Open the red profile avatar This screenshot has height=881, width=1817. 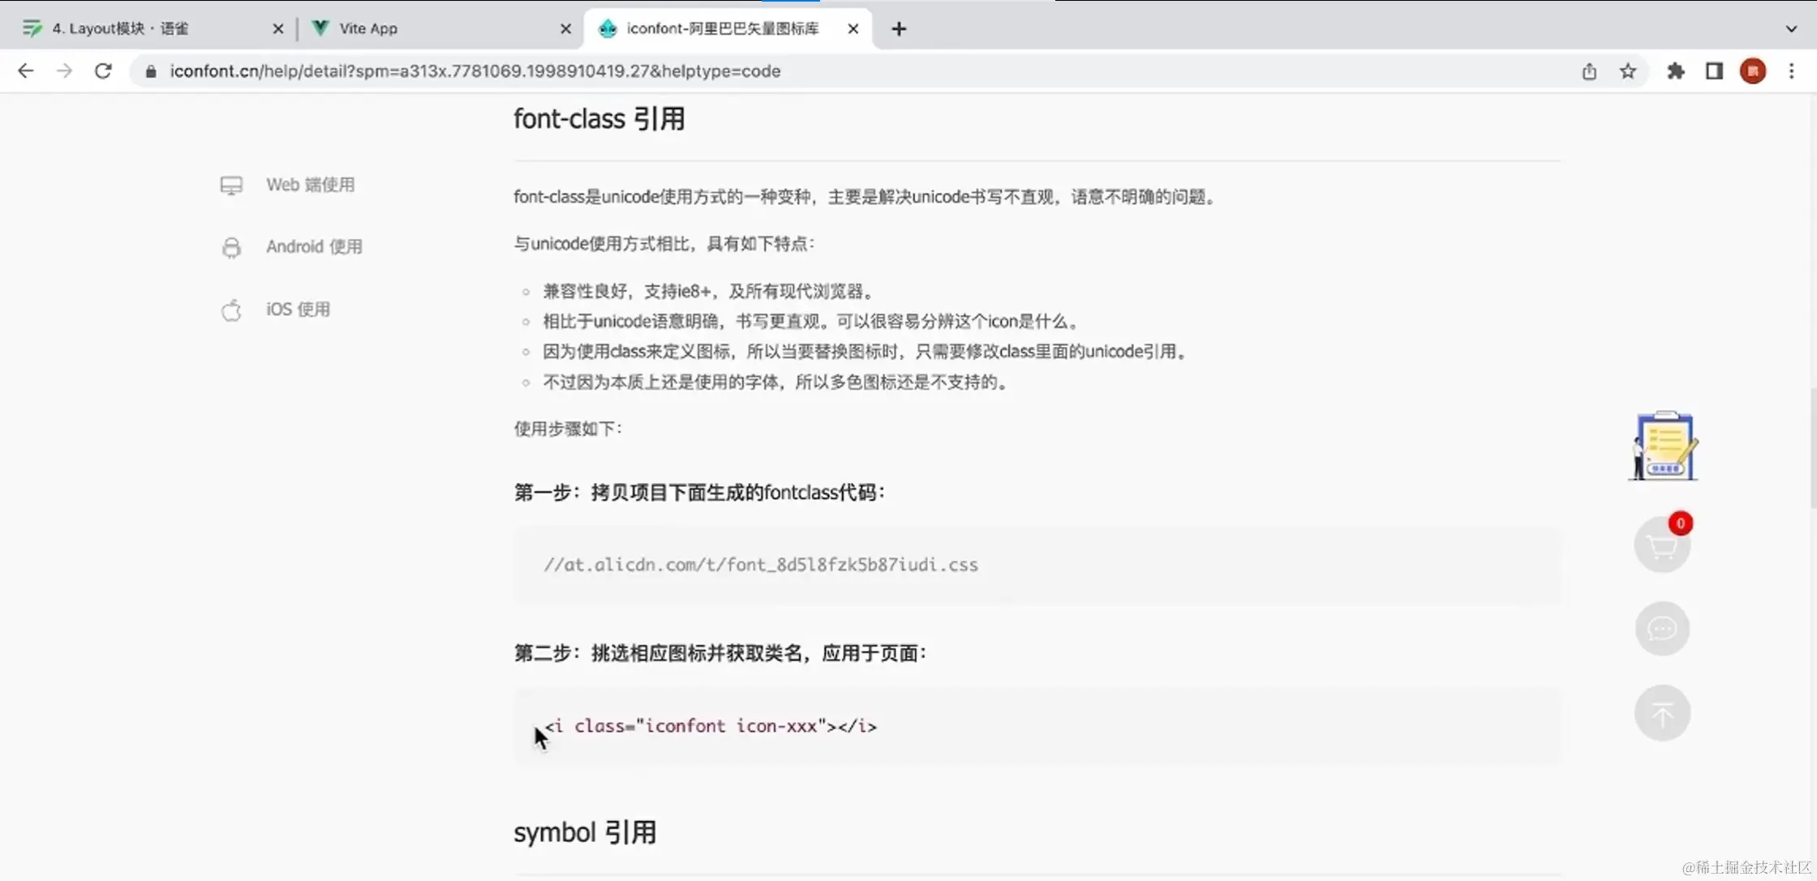(1753, 71)
